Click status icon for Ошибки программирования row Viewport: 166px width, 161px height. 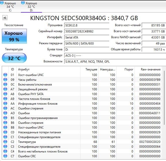pos(5,118)
